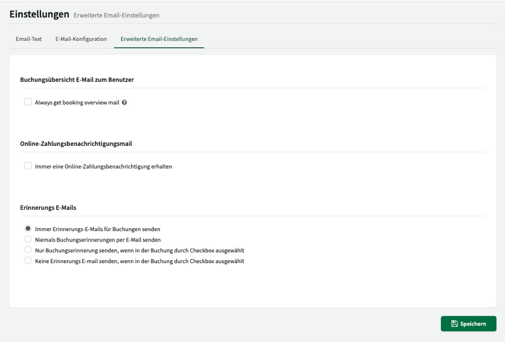This screenshot has width=505, height=342.
Task: Click the 'Buchungsübersicht E-Mail zum Benutzer' heading
Action: pos(77,80)
